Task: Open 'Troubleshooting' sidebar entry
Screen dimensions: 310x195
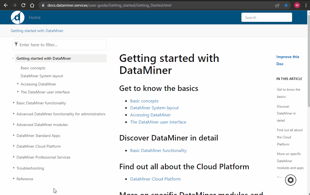Action: pyautogui.click(x=30, y=168)
